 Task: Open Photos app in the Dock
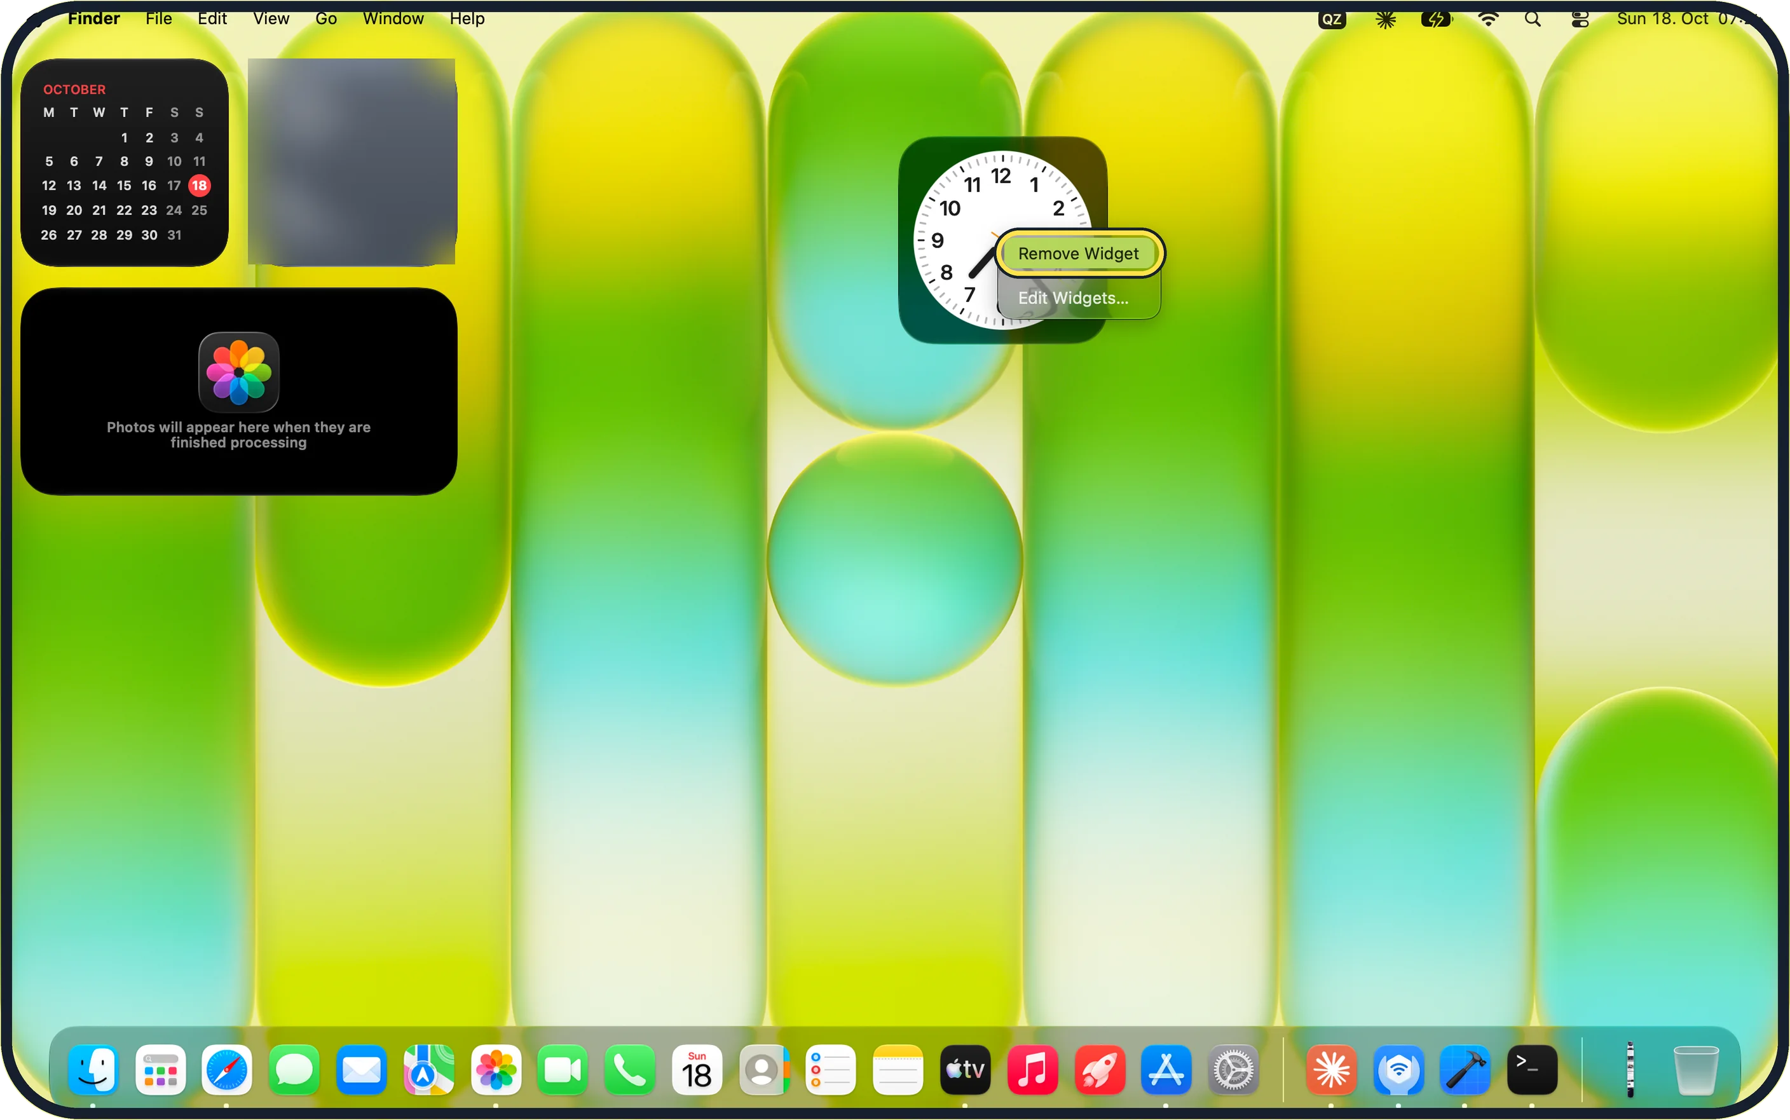coord(495,1070)
